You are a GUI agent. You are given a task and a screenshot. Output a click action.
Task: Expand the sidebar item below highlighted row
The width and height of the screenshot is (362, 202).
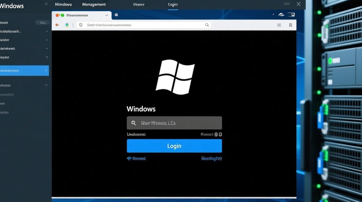click(46, 85)
